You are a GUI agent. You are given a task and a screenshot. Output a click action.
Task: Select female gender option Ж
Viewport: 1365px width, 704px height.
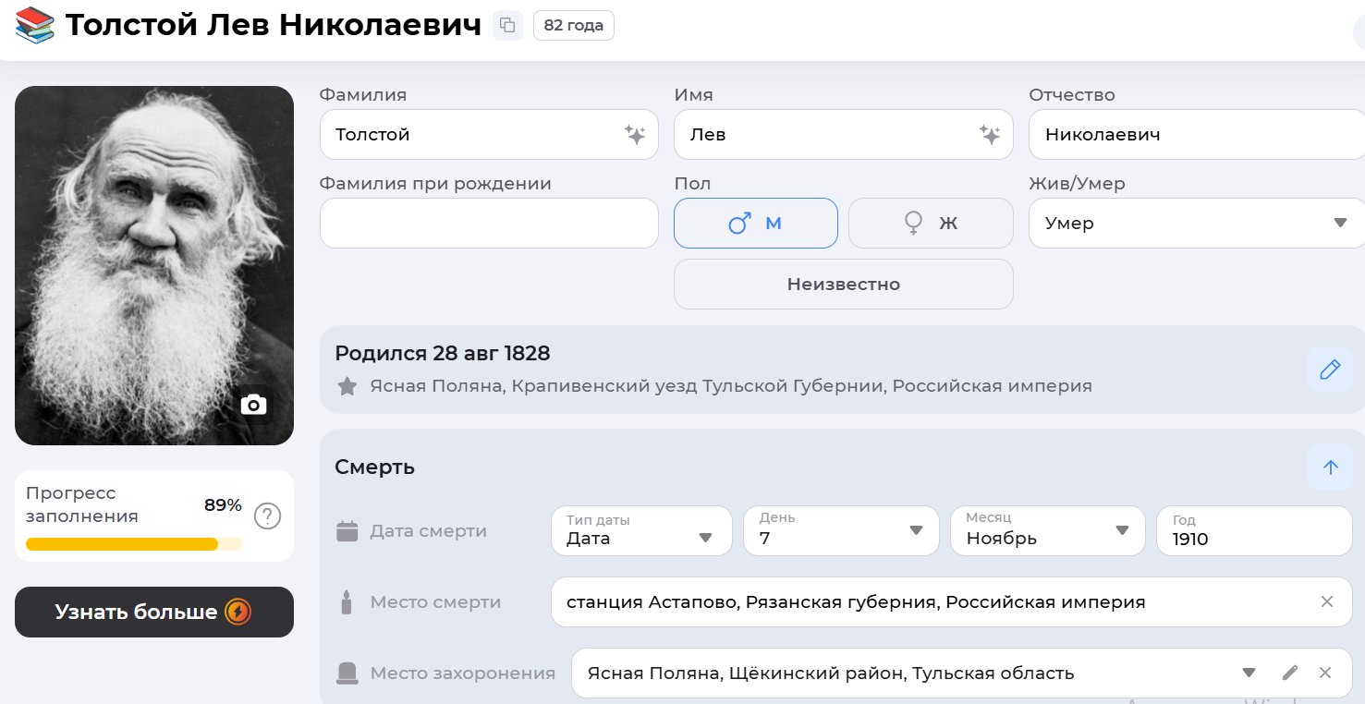tap(931, 223)
